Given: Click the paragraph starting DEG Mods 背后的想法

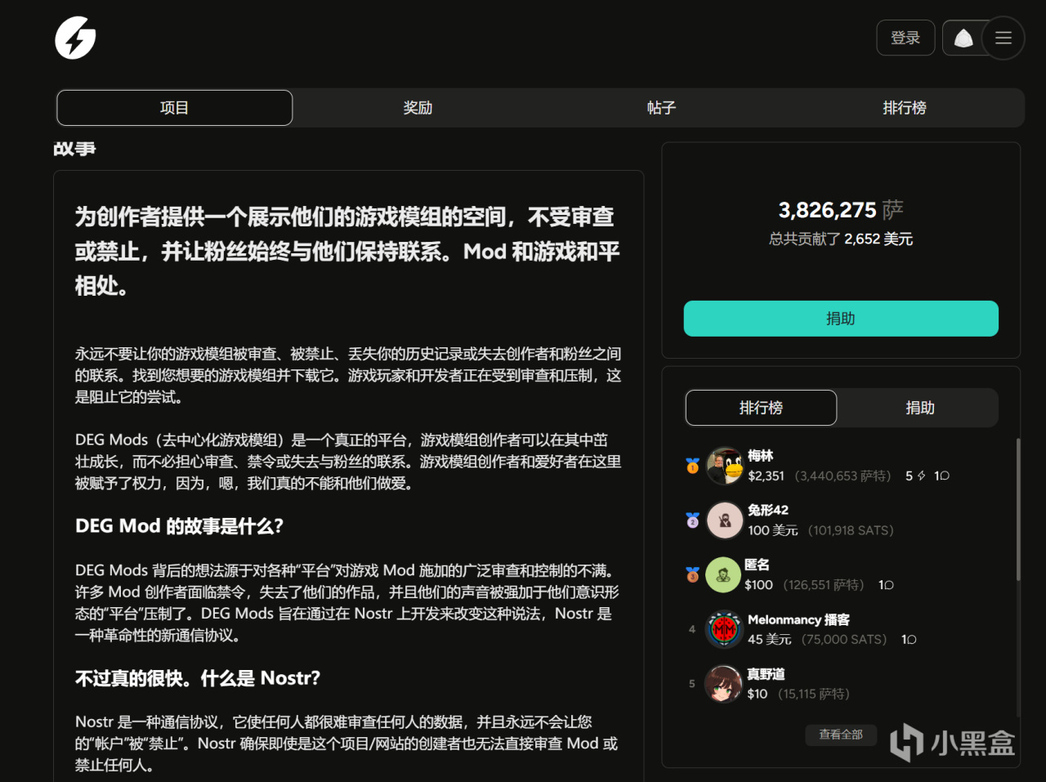Looking at the screenshot, I should [347, 603].
